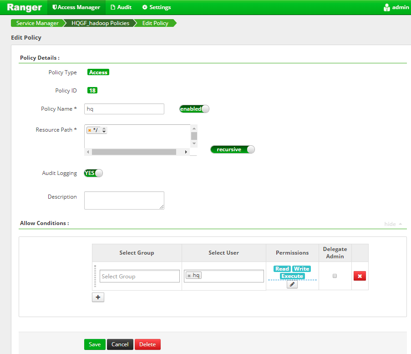Click the Select User field
This screenshot has height=354, width=411.
224,276
